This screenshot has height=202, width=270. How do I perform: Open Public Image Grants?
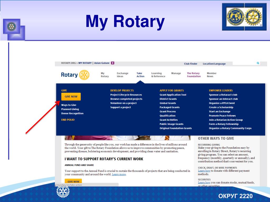pos(171,124)
